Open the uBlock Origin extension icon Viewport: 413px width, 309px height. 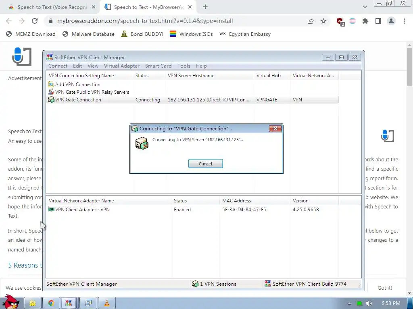340,21
